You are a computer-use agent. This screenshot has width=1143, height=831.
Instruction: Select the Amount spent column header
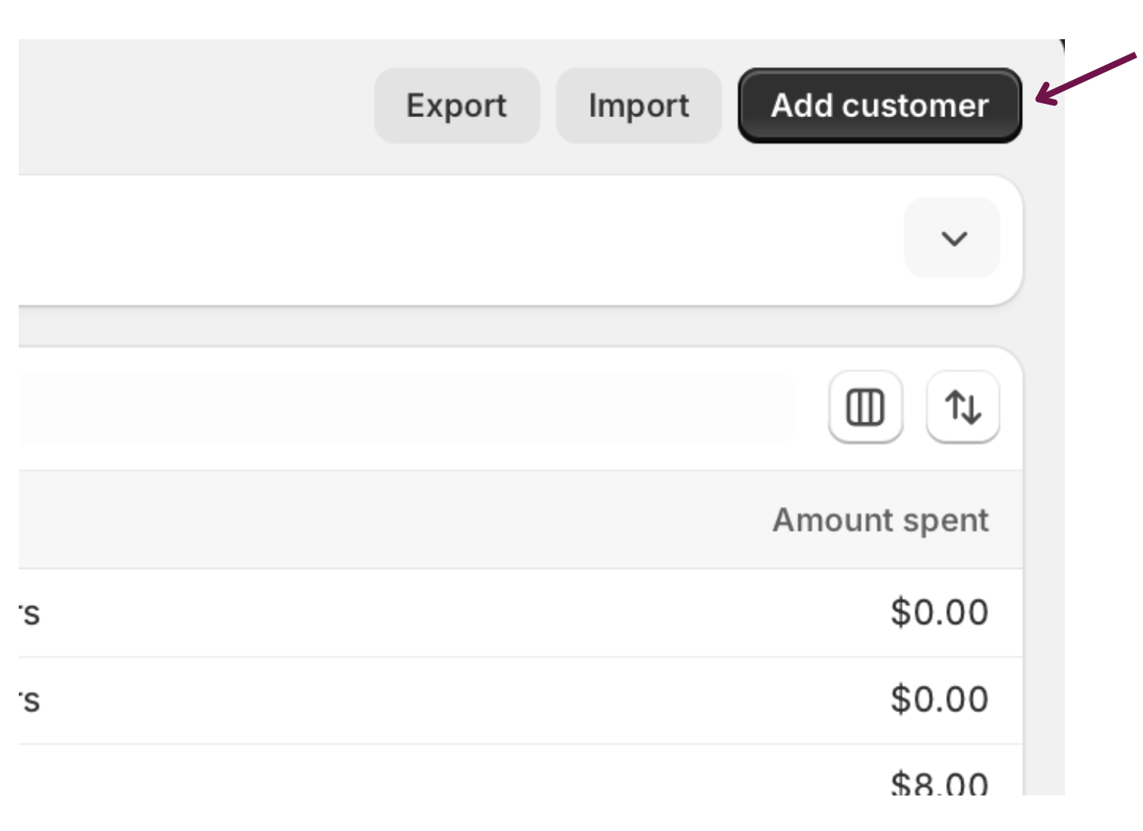880,520
